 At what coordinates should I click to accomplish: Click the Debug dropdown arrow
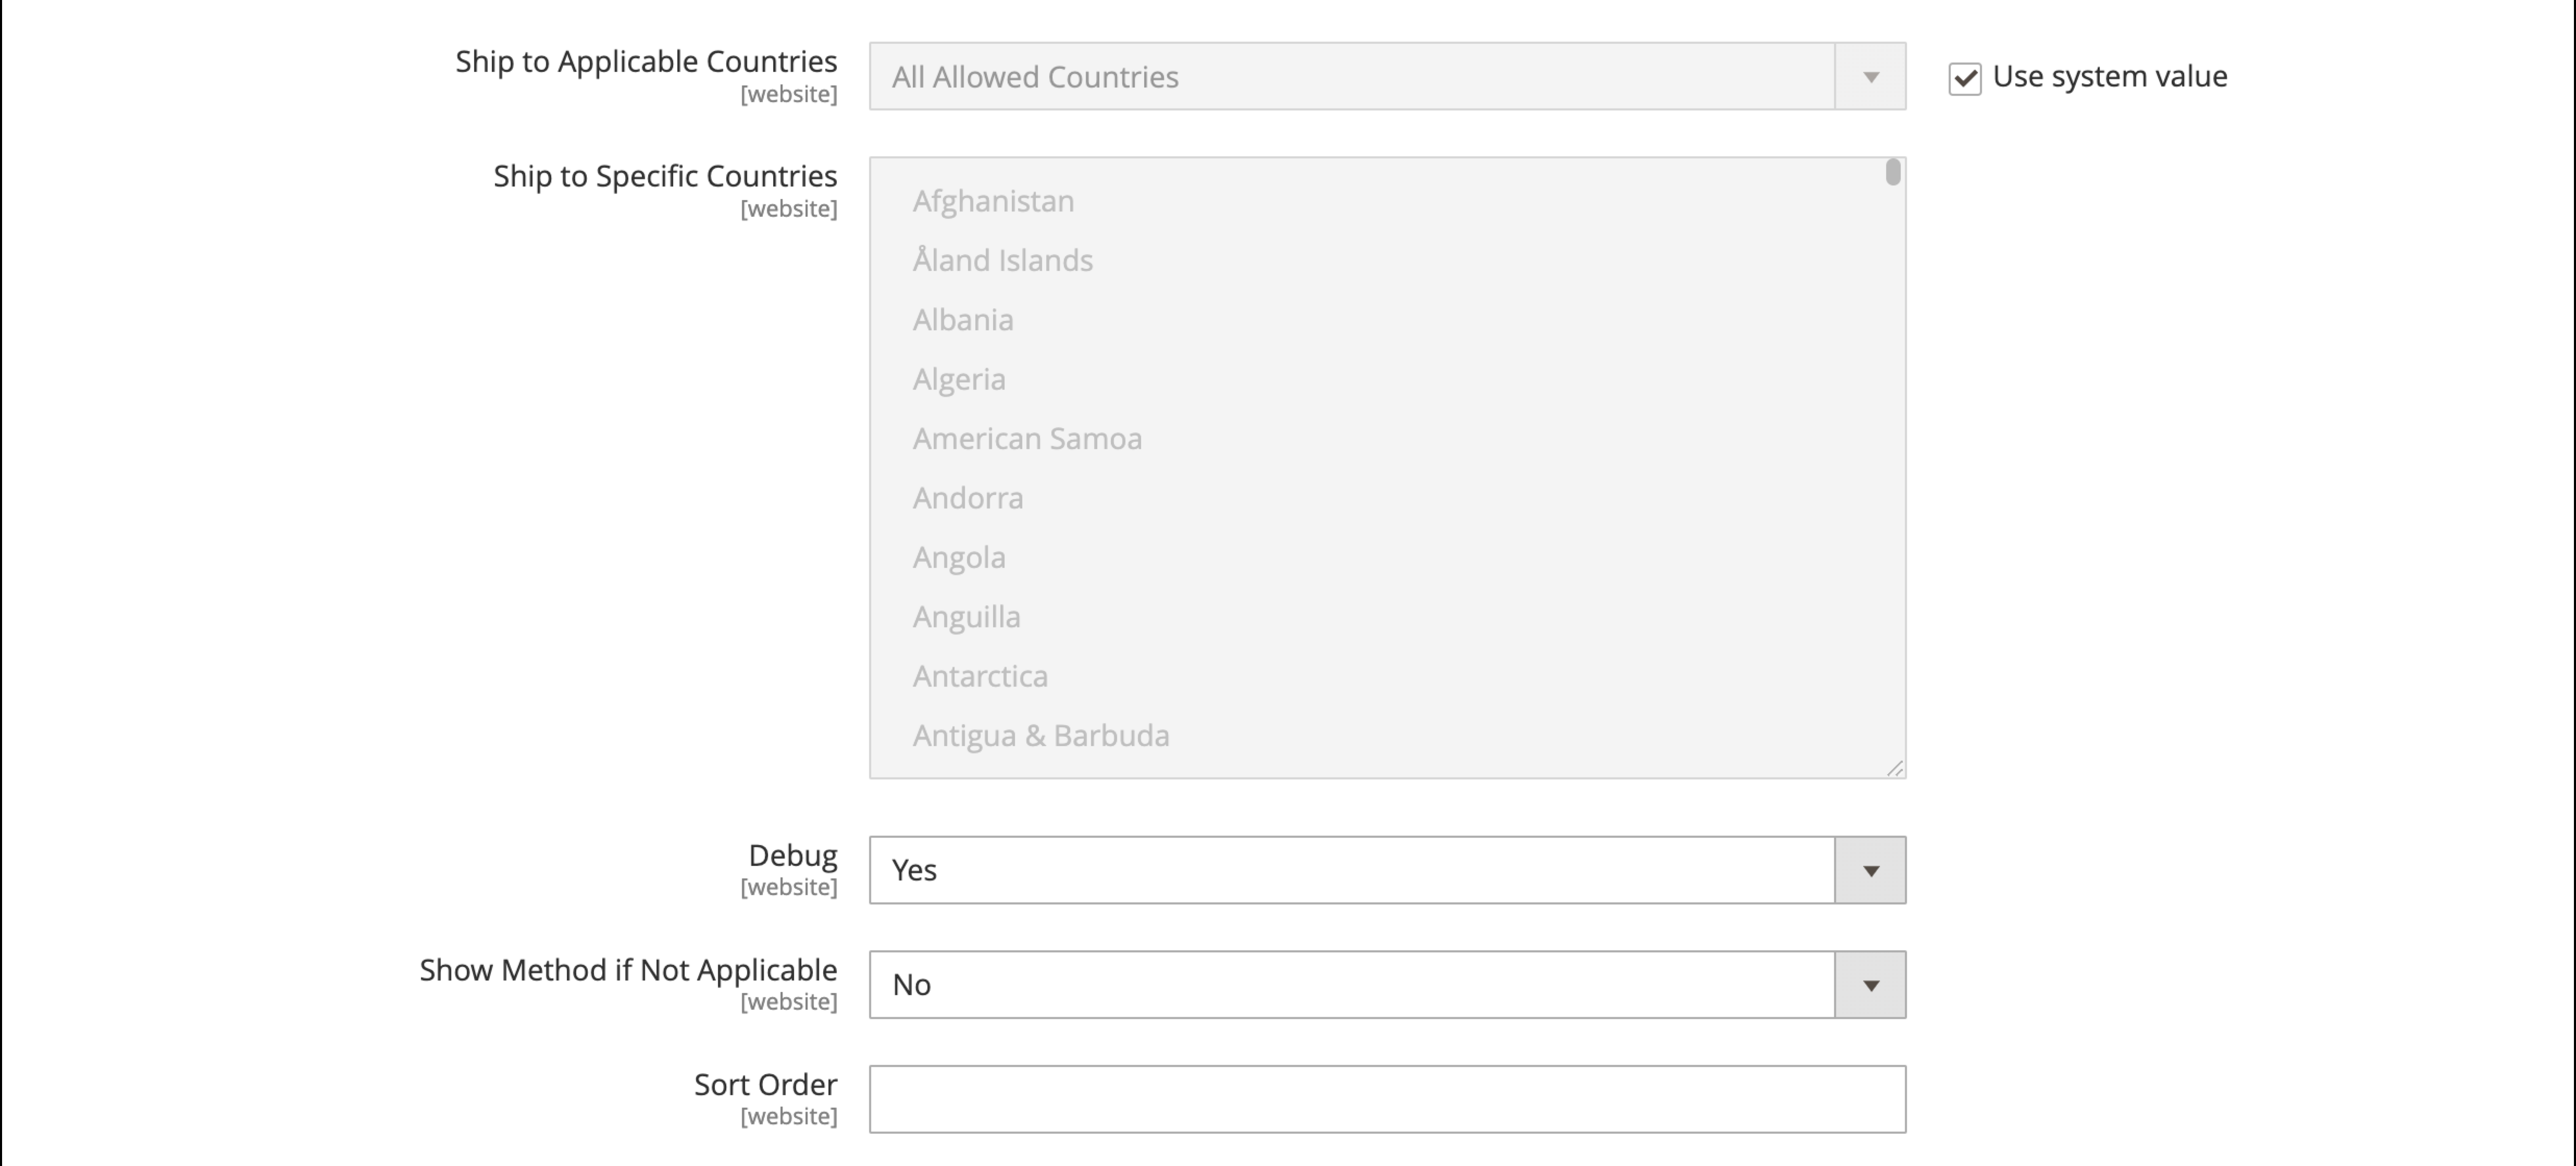point(1870,871)
